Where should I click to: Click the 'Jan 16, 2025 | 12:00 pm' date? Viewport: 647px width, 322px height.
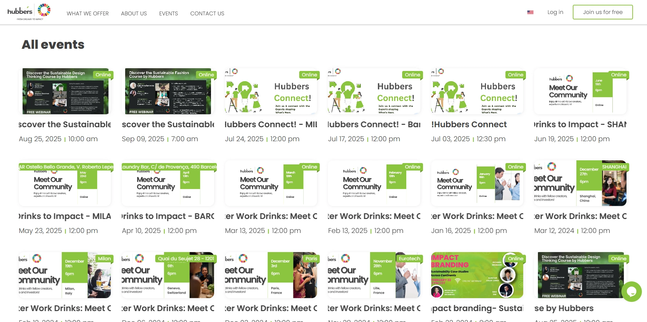coord(469,231)
